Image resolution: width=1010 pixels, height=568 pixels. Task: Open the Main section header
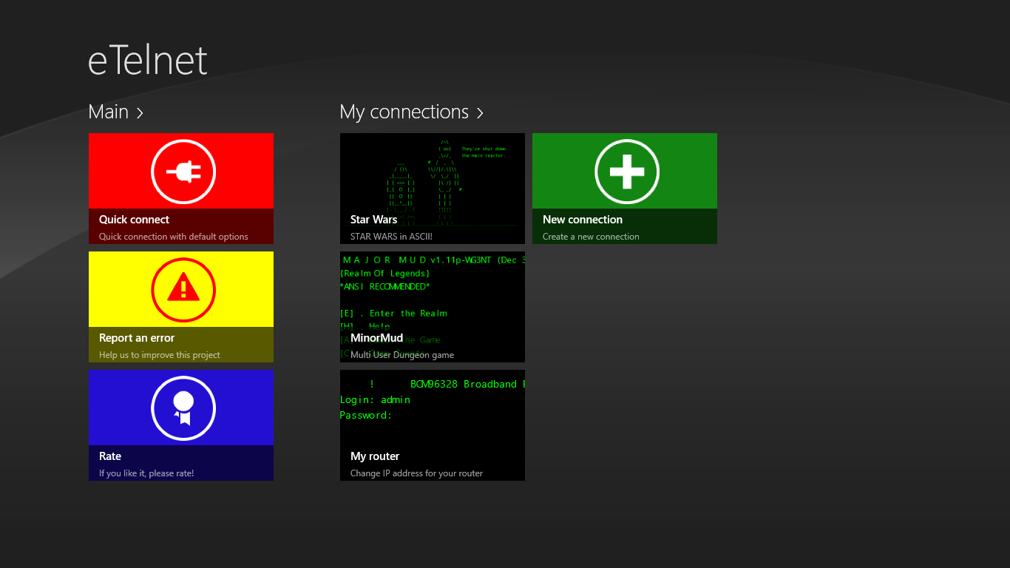point(109,112)
